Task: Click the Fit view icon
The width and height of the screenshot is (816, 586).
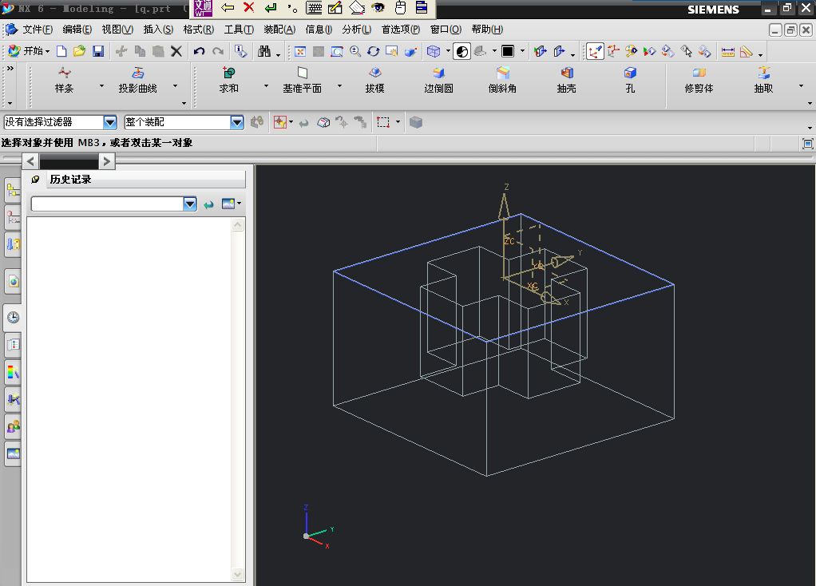Action: [x=300, y=51]
